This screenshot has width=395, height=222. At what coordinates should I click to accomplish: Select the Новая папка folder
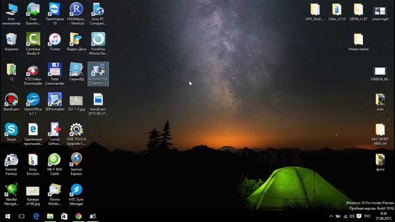[359, 42]
